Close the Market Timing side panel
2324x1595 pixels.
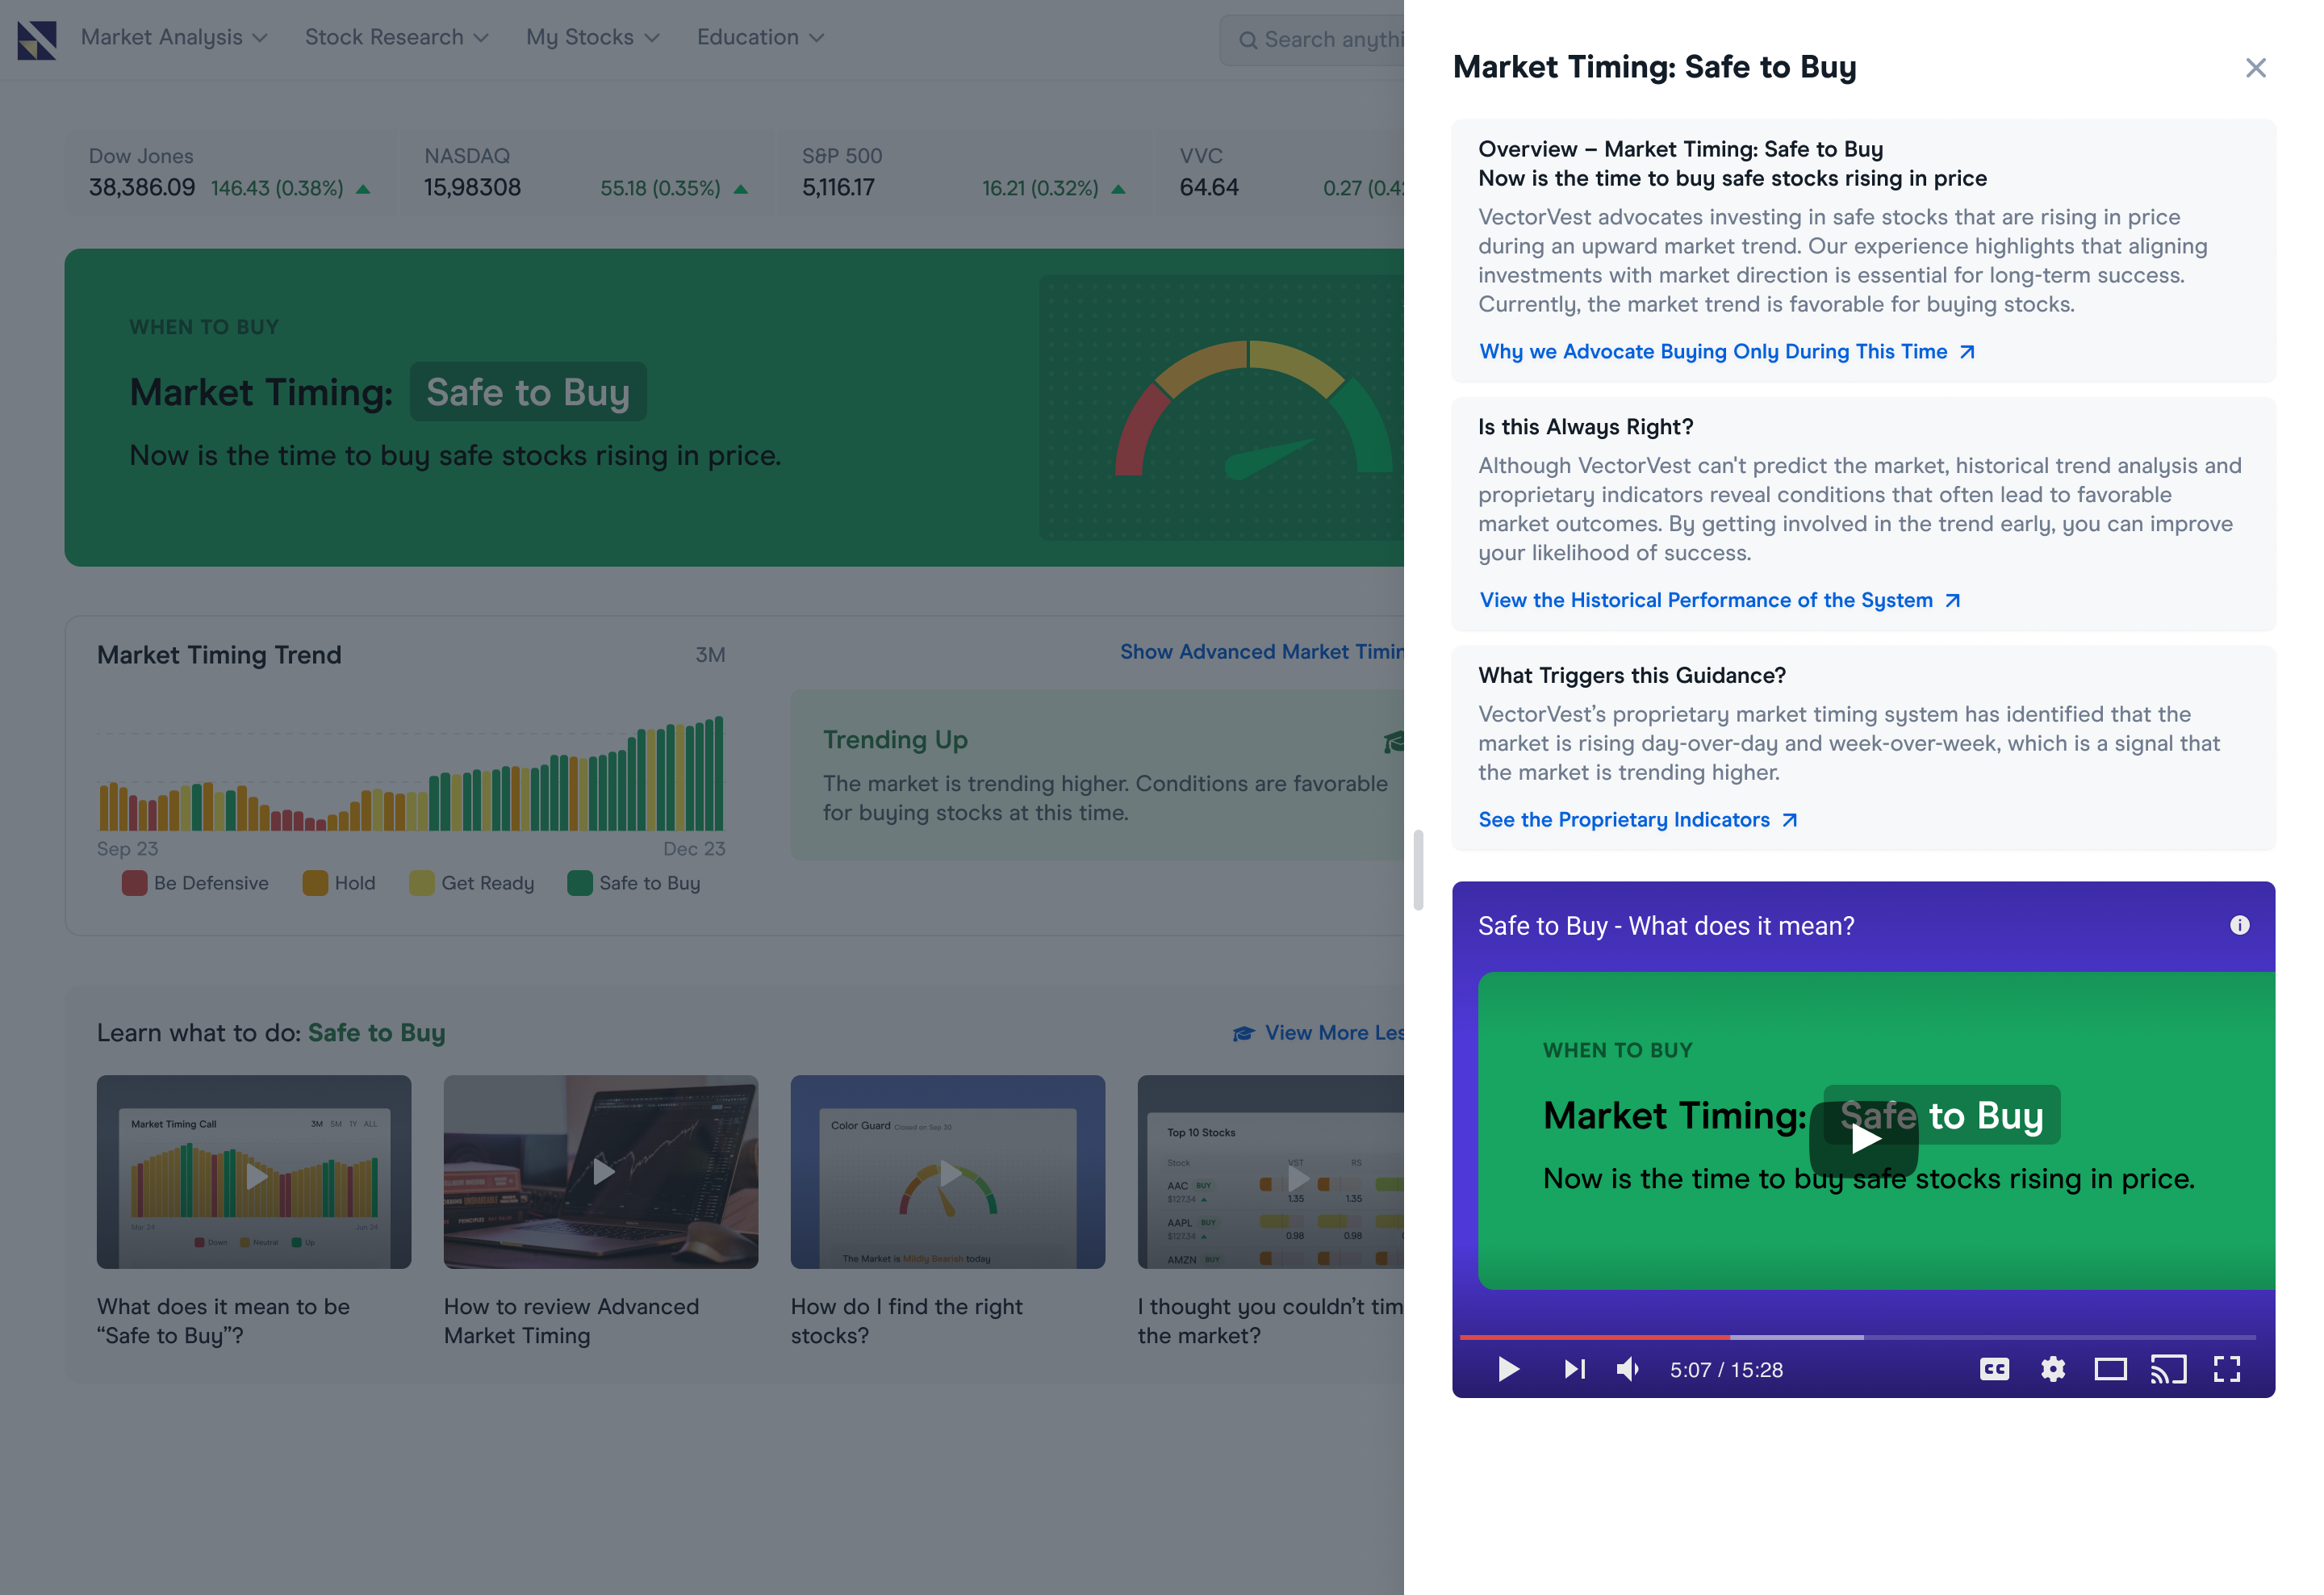[x=2255, y=67]
